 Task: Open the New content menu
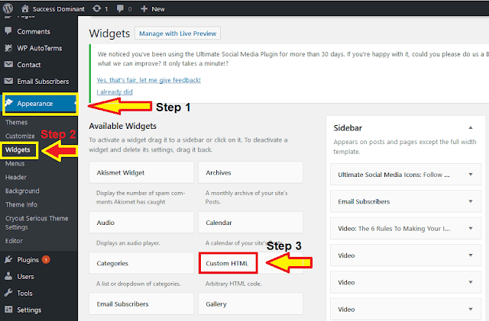158,9
